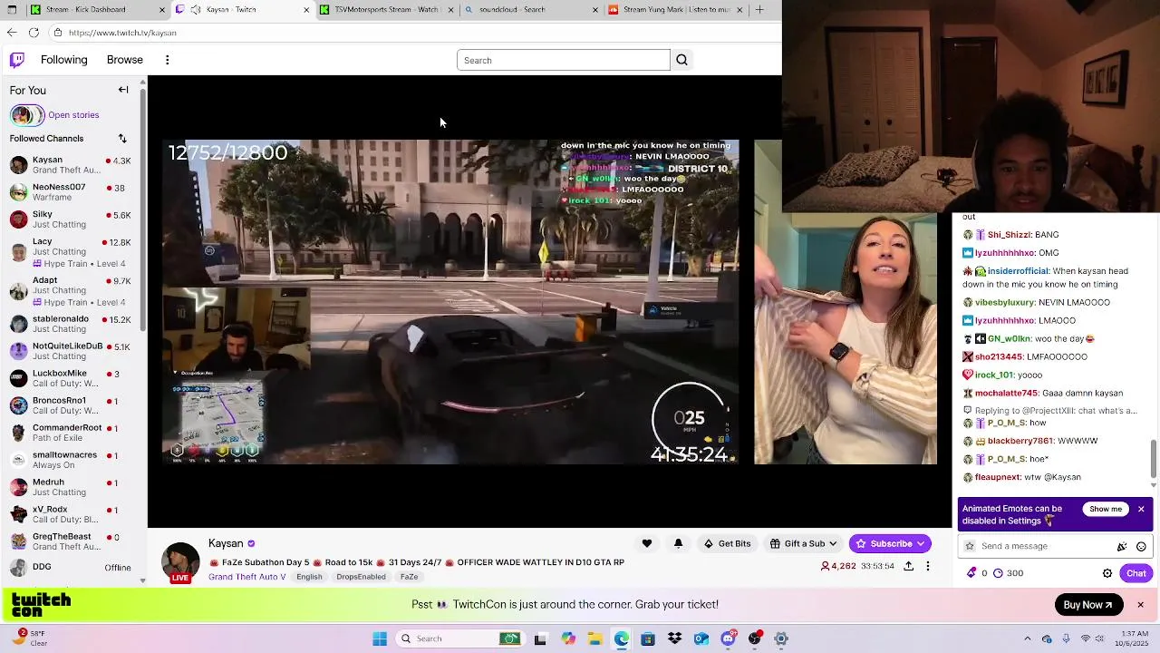
Task: Open stories next to the avatars
Action: click(x=73, y=115)
